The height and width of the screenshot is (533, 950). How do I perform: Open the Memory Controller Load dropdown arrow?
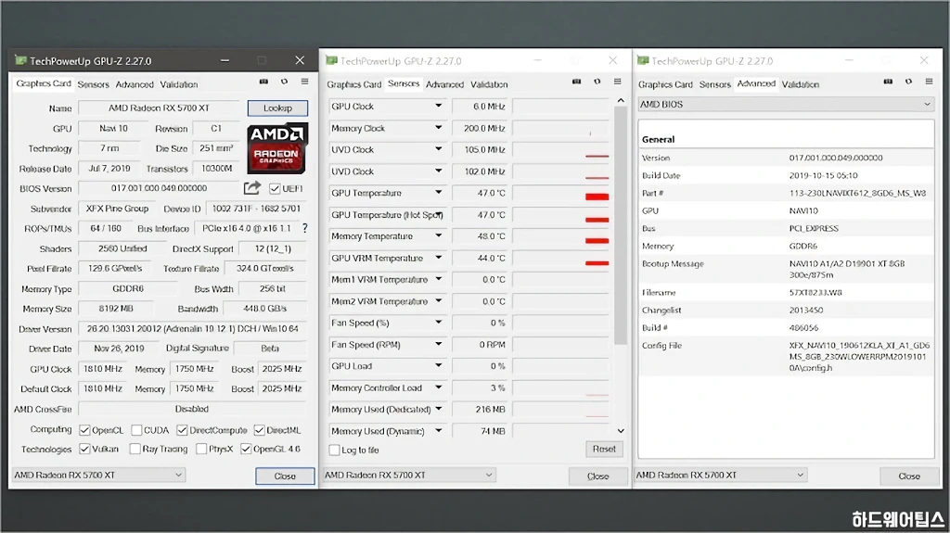tap(438, 387)
